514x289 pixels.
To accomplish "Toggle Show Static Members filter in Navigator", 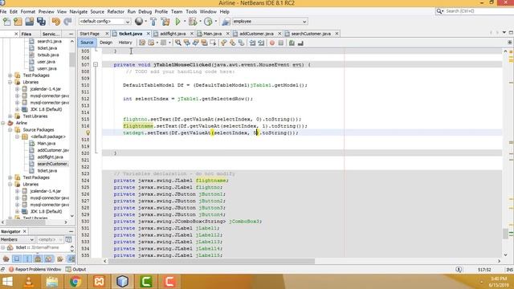I will [27, 258].
